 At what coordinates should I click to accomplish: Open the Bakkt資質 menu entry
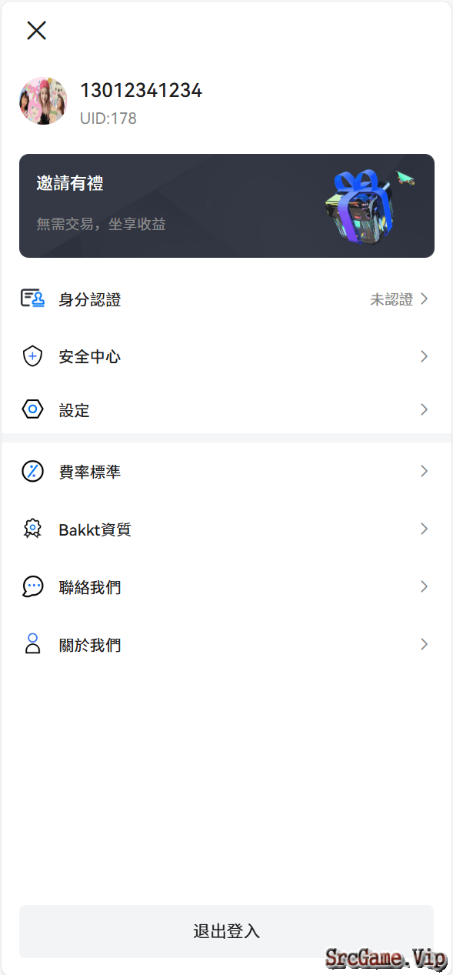pyautogui.click(x=226, y=529)
